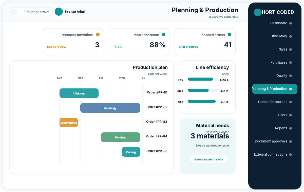Click the SHORT CODED logo circle
This screenshot has width=304, height=192.
(x=258, y=12)
